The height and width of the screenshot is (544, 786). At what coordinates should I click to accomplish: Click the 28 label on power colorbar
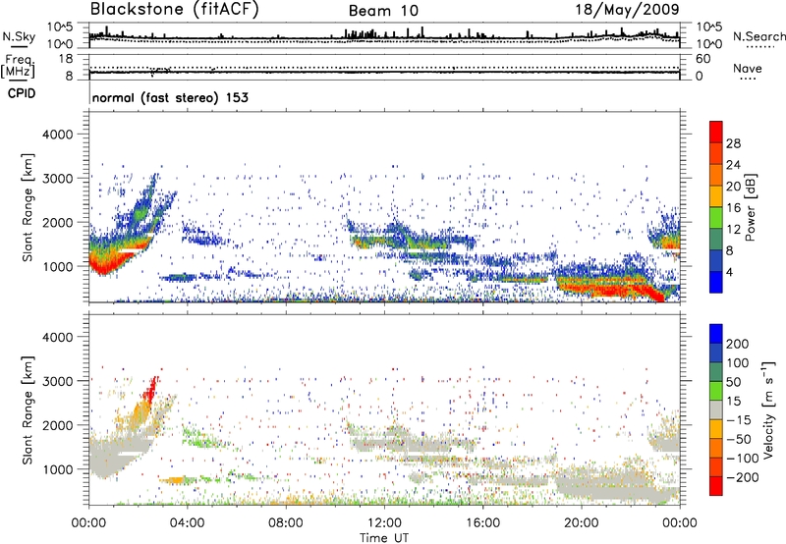733,143
